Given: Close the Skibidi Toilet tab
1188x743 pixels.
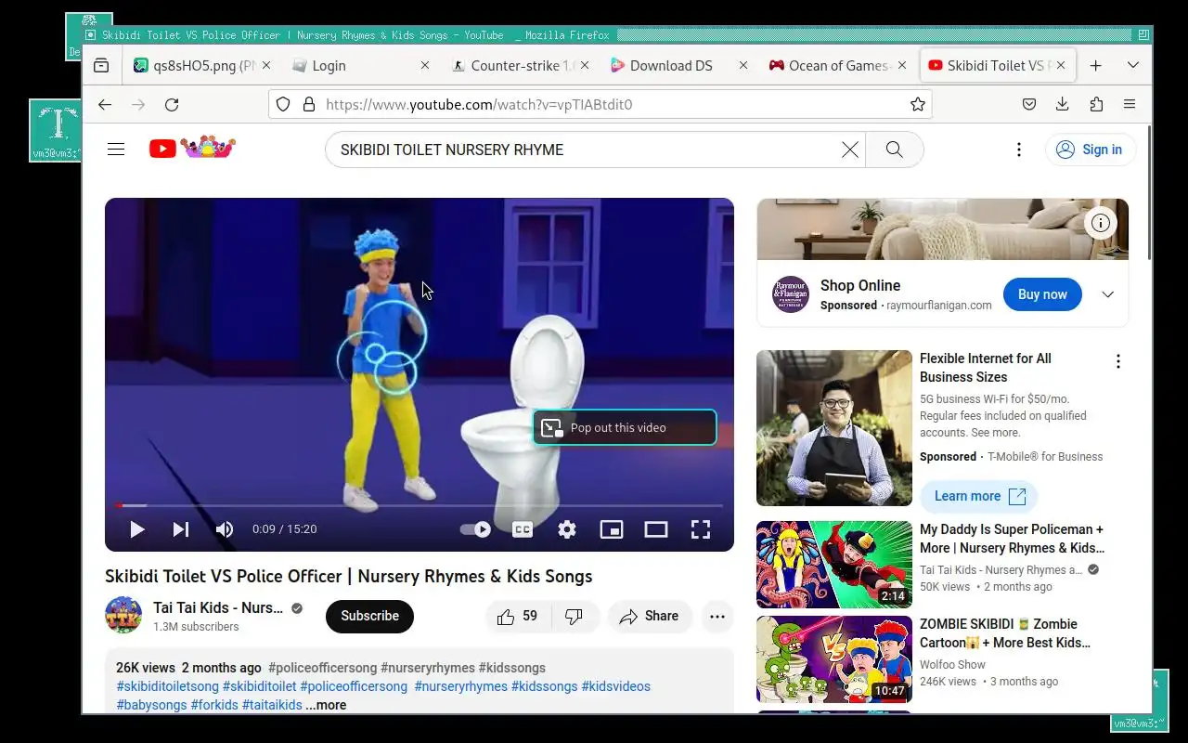Looking at the screenshot, I should point(1061,65).
